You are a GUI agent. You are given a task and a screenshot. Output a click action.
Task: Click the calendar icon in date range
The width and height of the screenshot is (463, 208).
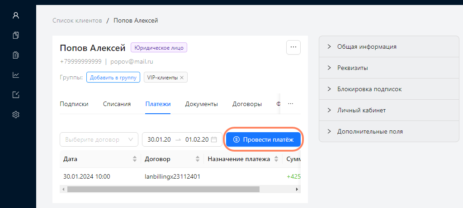click(x=214, y=140)
